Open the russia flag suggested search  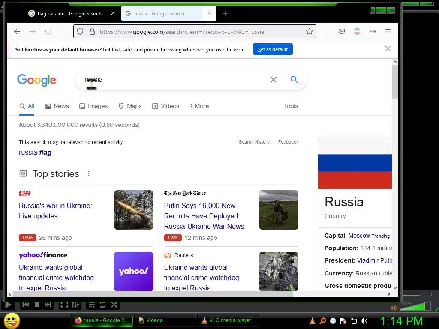coord(35,153)
